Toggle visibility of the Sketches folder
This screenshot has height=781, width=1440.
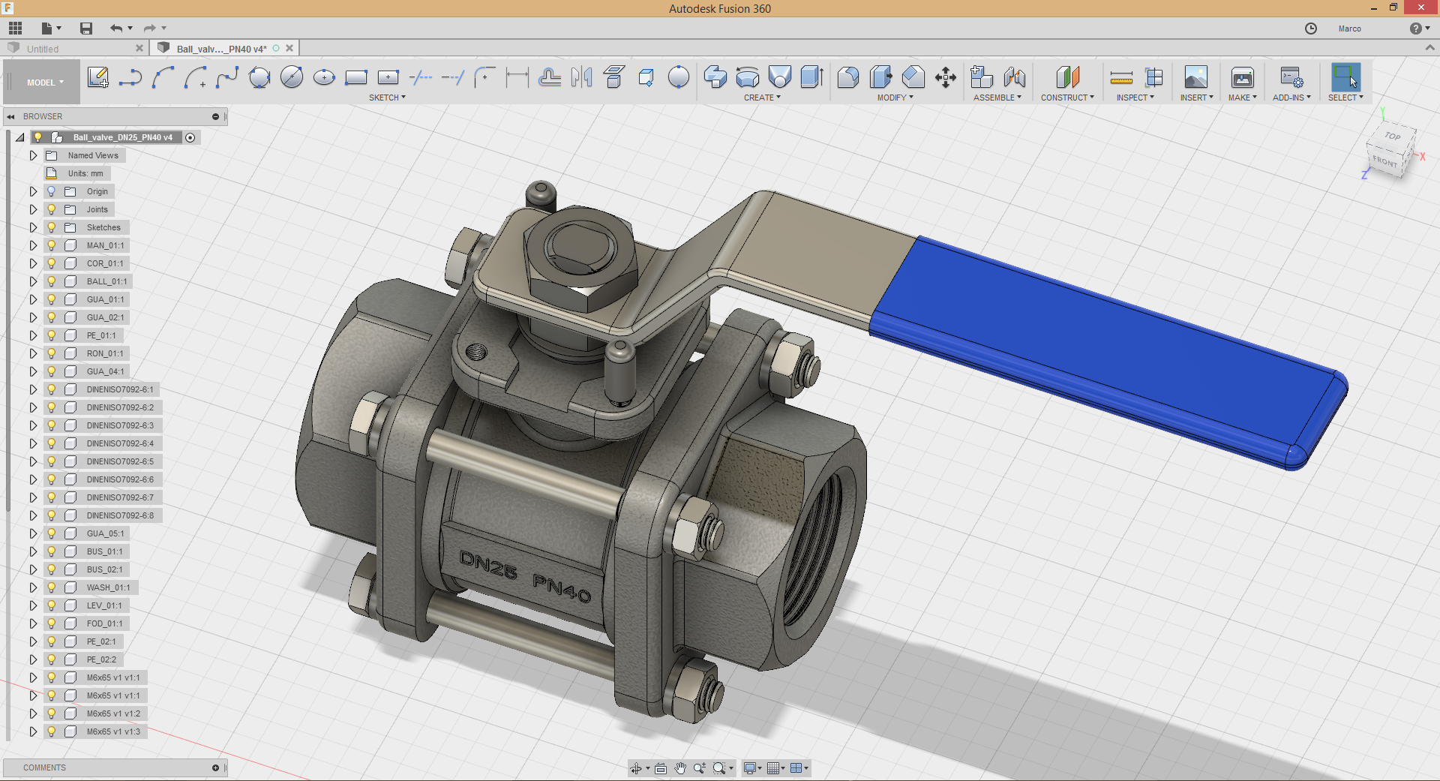coord(52,227)
